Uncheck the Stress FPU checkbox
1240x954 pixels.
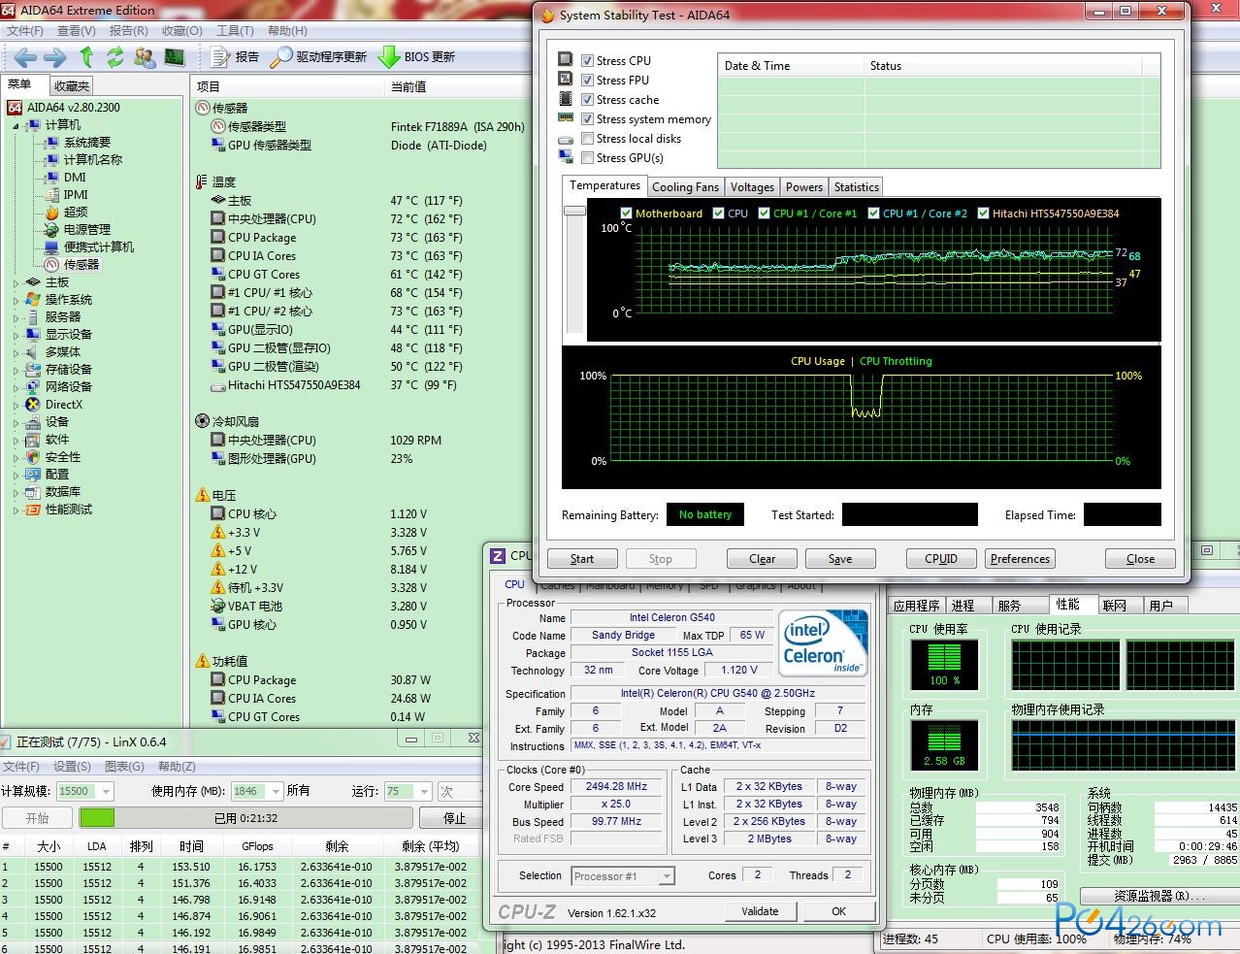[x=587, y=80]
